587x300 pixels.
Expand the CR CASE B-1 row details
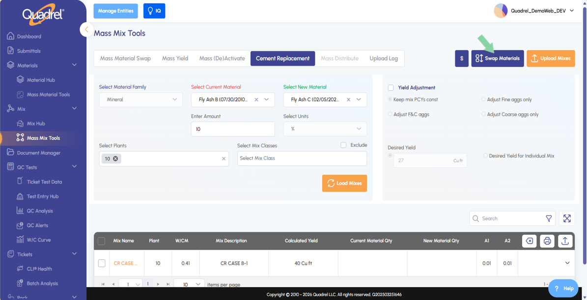pos(567,263)
